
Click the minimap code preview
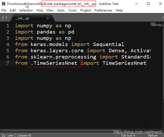coord(156,24)
